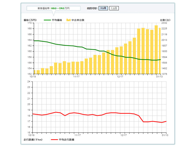196x147 pixels.
Task: Click the 10/18 label on mileage chart
Action: (x=31, y=135)
